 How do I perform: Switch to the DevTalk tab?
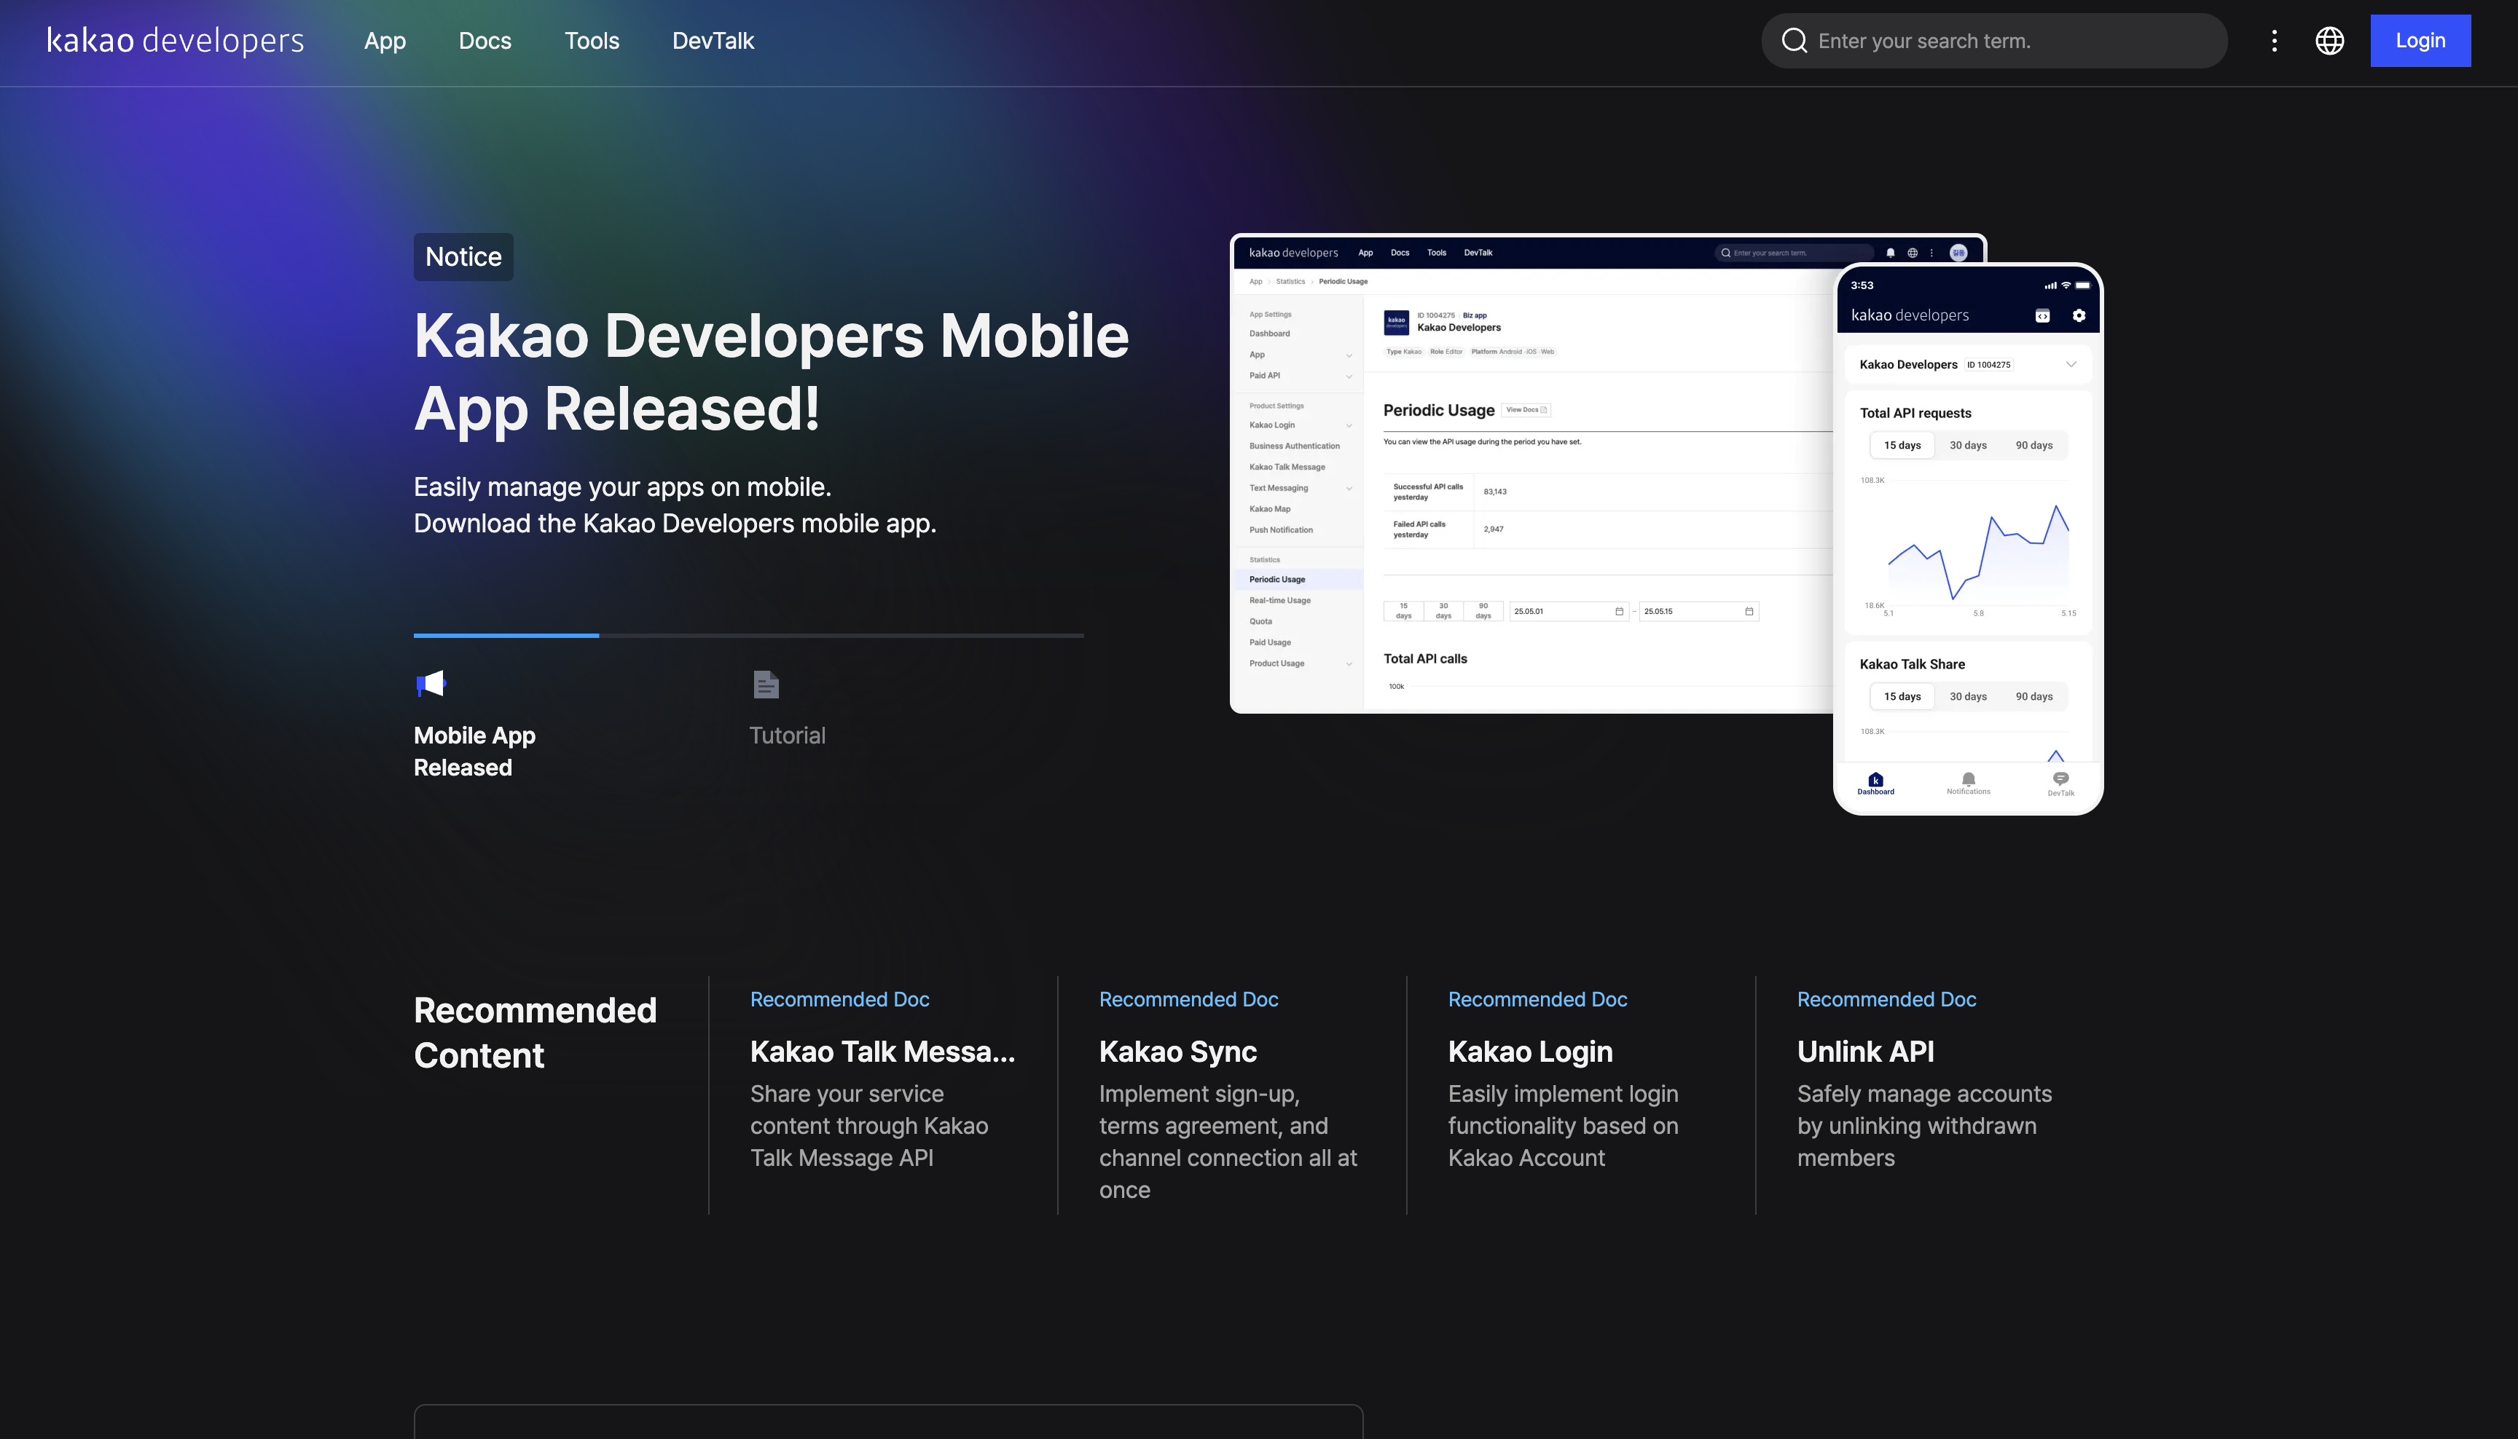point(713,41)
